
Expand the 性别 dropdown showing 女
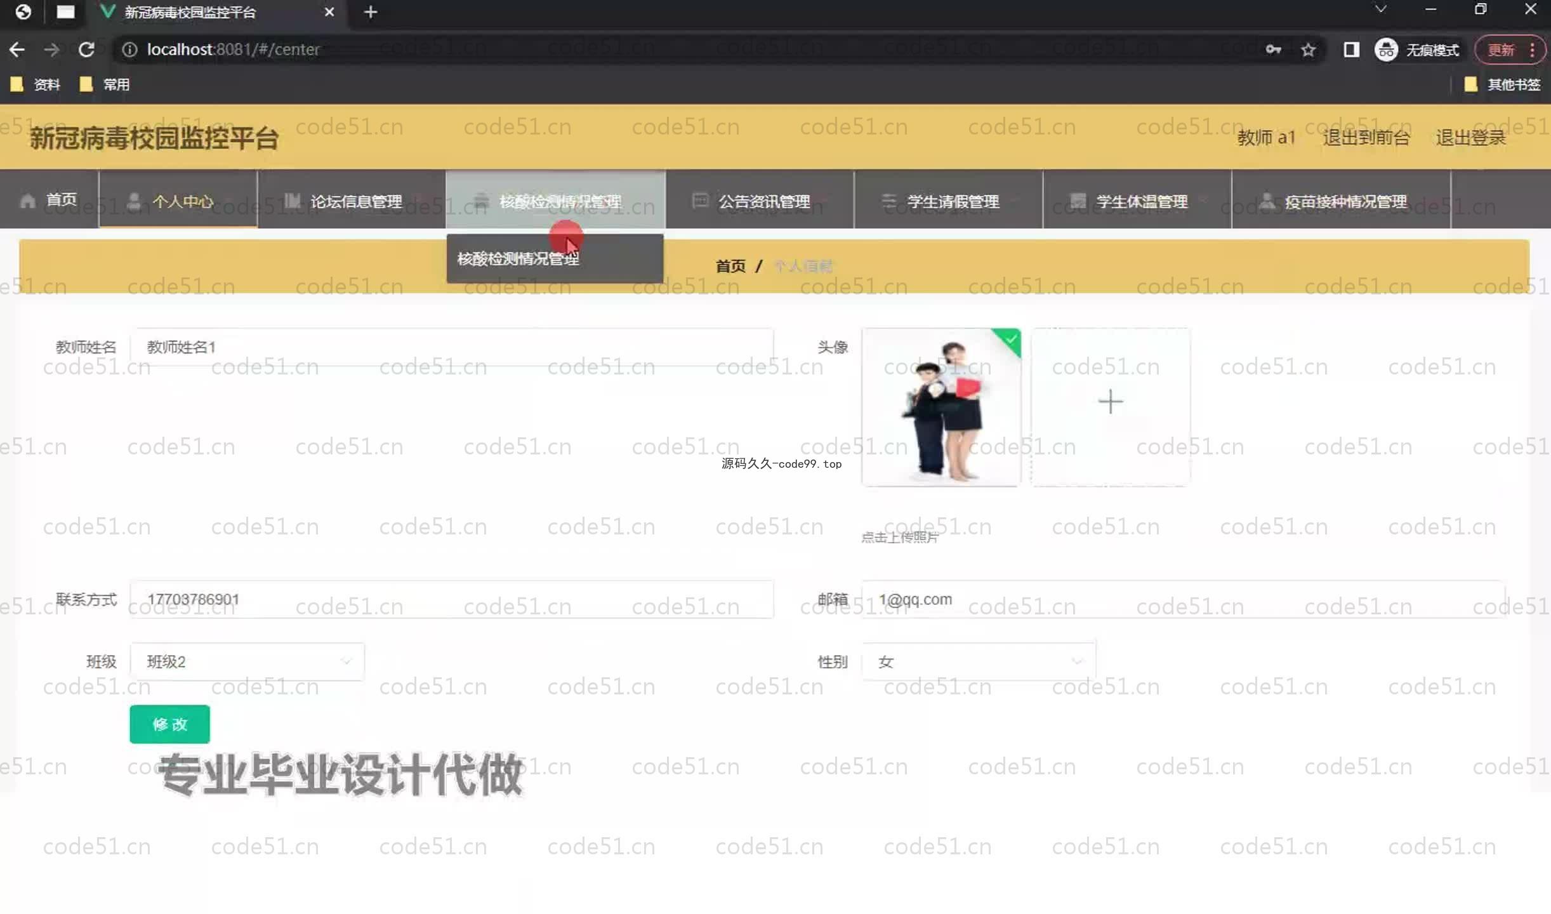click(979, 661)
